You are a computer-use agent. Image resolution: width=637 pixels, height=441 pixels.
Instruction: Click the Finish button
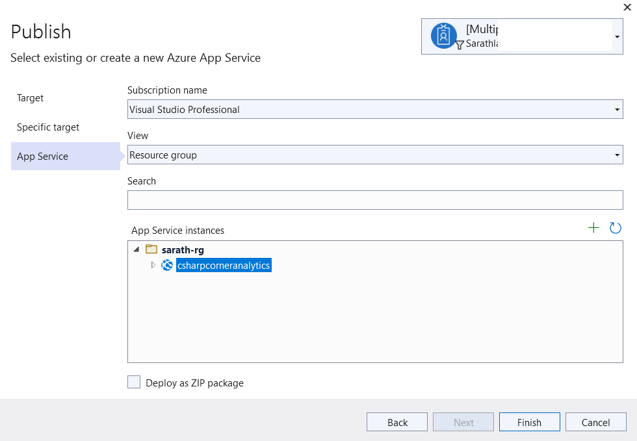(x=529, y=422)
